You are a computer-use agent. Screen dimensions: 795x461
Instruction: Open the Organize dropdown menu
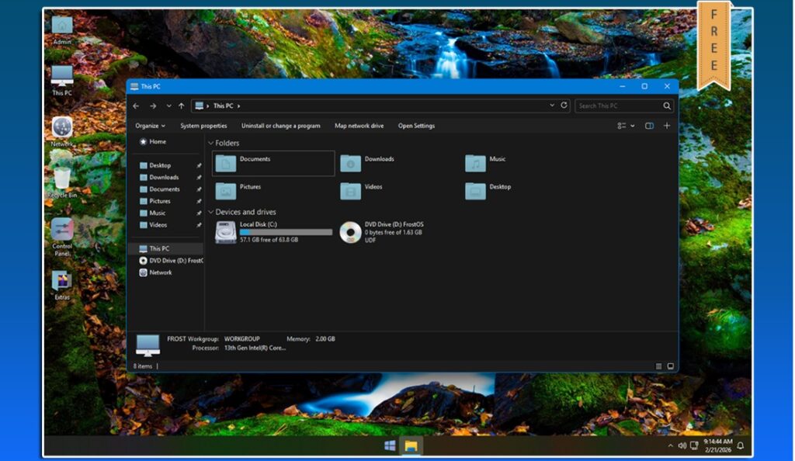pos(150,126)
